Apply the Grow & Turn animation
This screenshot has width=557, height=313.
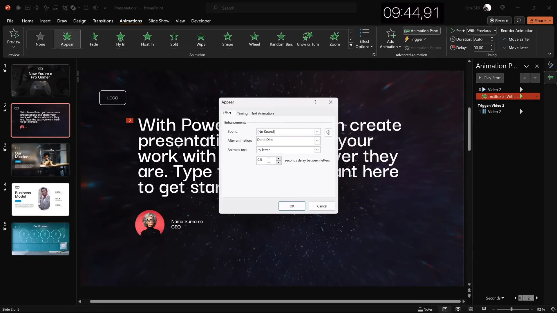pos(308,39)
